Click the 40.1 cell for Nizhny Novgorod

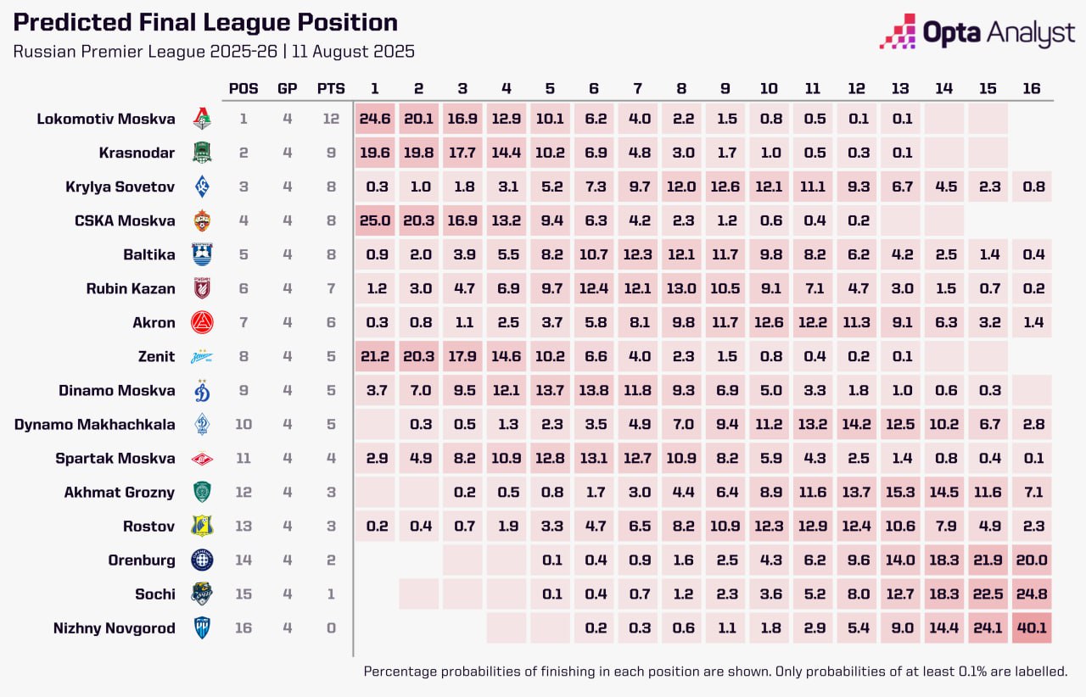pos(1032,628)
